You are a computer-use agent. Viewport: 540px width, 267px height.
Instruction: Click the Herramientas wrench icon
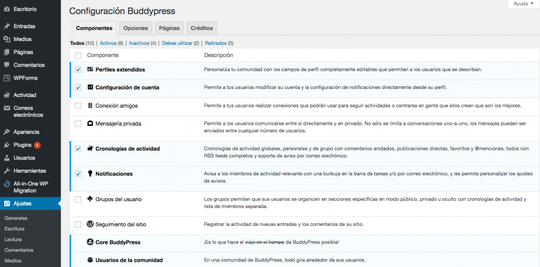pos(7,171)
